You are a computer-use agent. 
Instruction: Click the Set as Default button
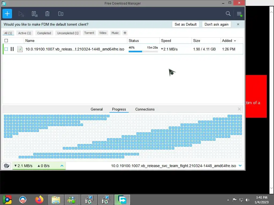point(186,24)
